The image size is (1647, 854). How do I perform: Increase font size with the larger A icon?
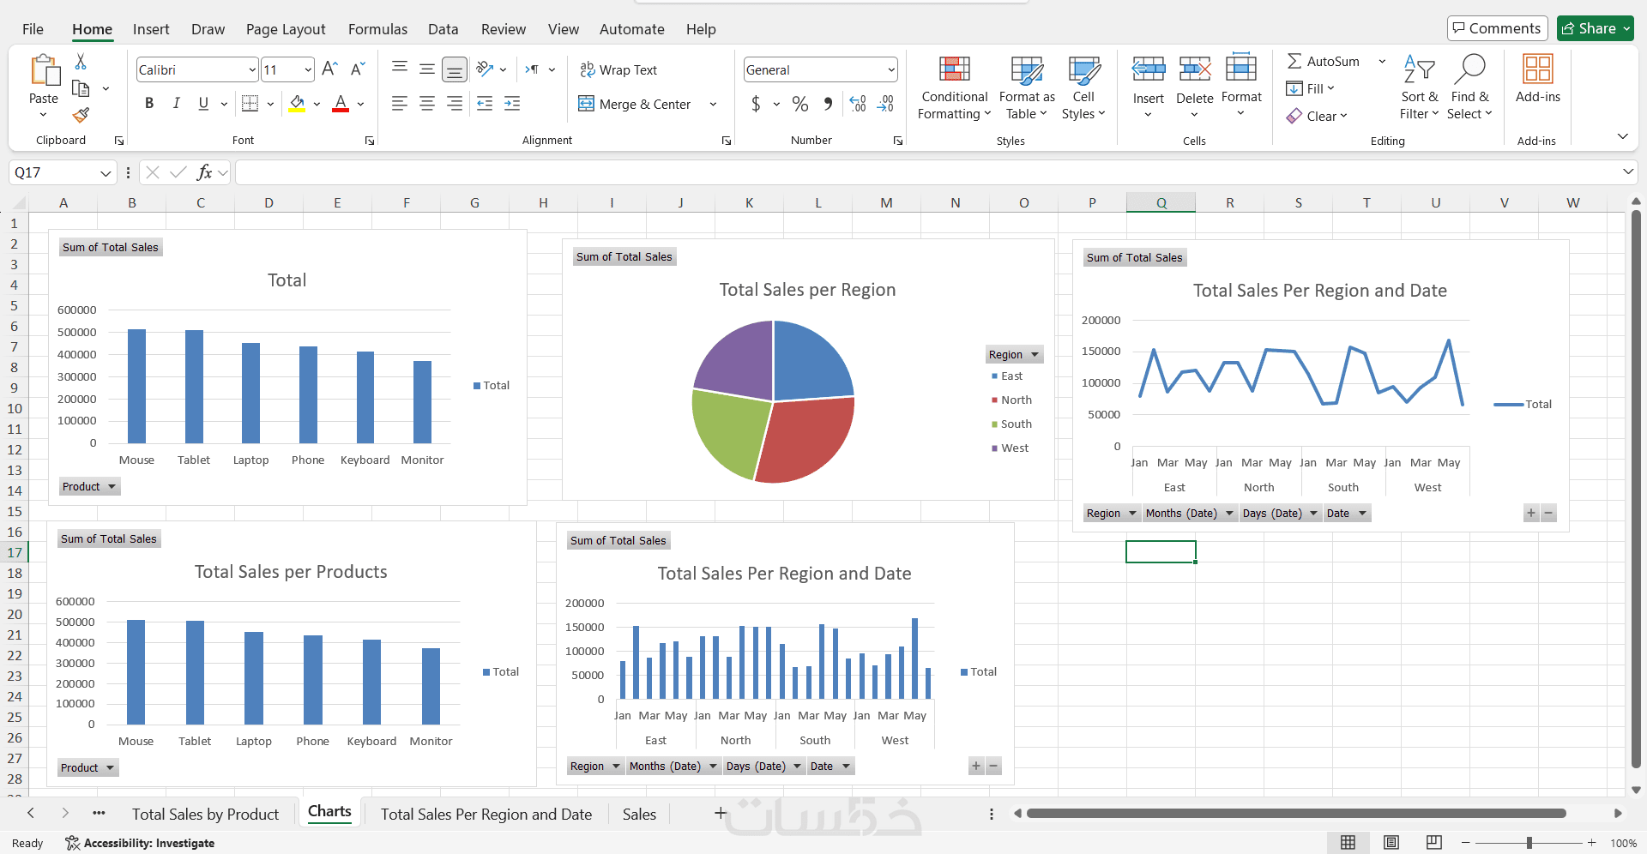(330, 69)
